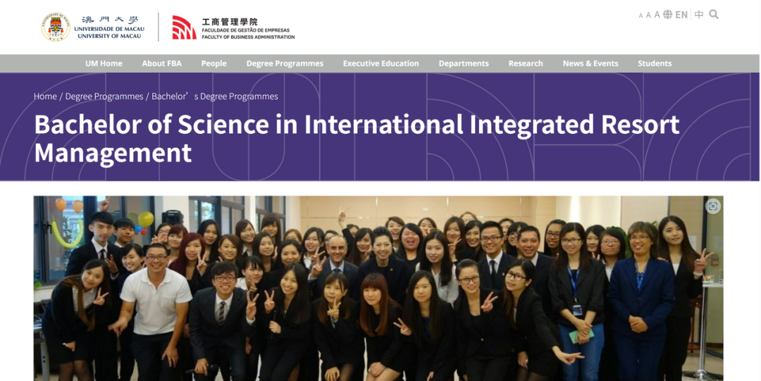
Task: Click the University of Macau crest logo
Action: [56, 27]
